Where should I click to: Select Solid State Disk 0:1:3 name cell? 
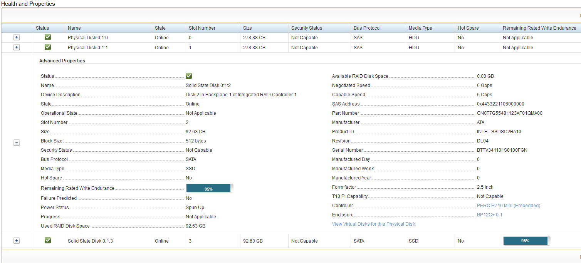tap(90, 241)
